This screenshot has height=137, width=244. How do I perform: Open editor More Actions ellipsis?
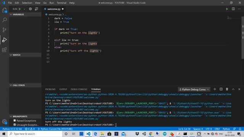239,9
